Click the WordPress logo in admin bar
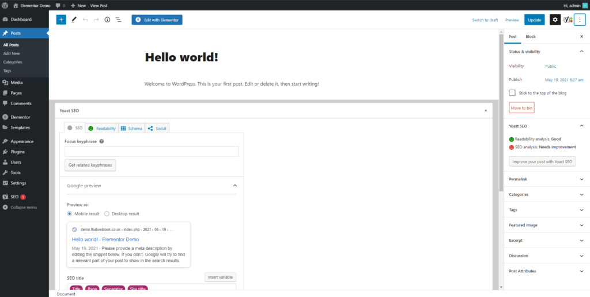590x297 pixels. point(5,5)
